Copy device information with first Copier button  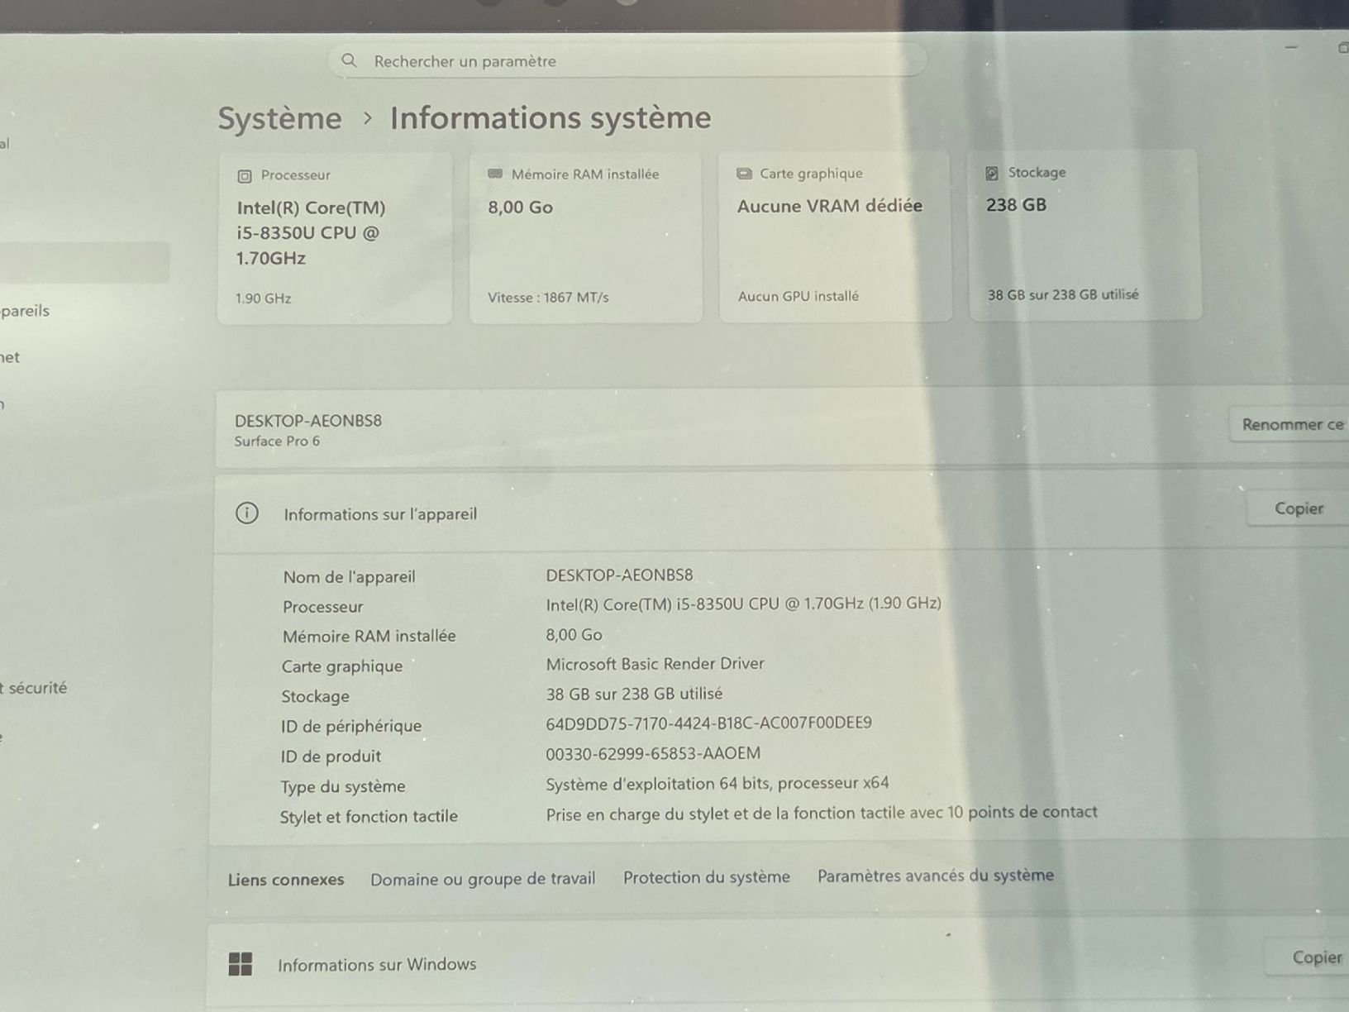1298,508
